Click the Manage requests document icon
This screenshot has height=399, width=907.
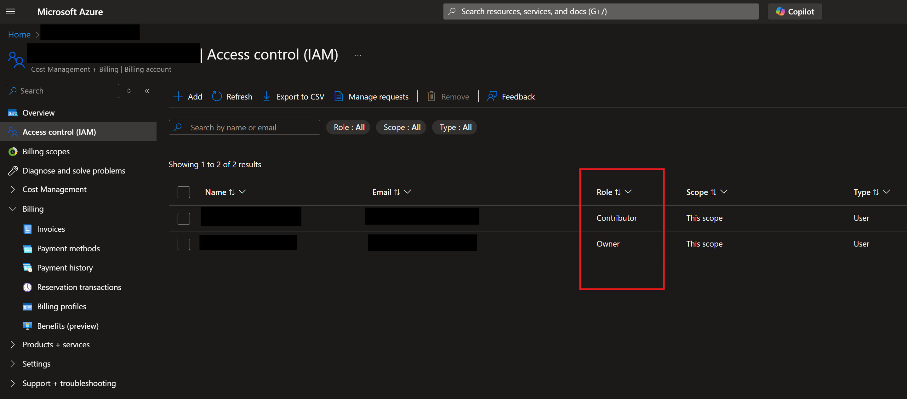coord(338,96)
